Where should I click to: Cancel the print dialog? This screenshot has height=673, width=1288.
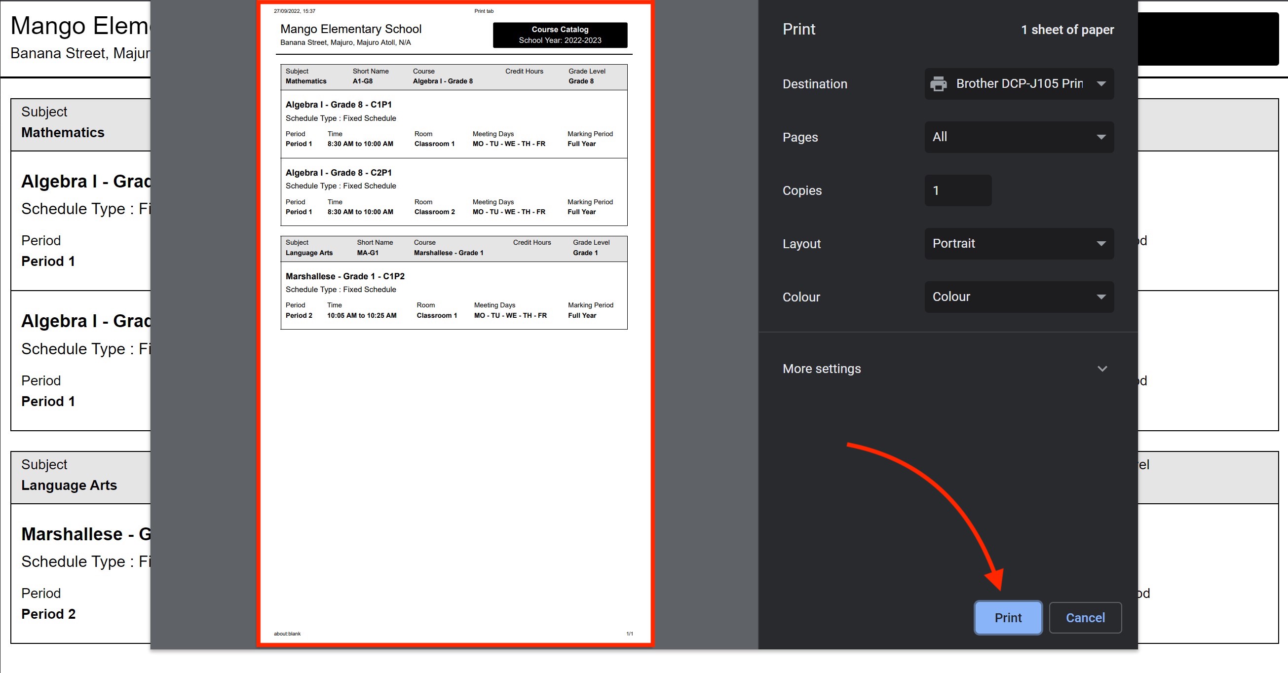(x=1085, y=618)
